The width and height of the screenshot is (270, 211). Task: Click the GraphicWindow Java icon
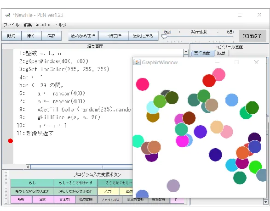tap(137, 62)
